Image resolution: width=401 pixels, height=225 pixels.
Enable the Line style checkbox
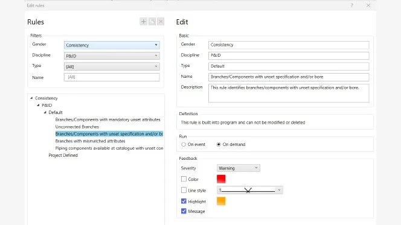(184, 190)
